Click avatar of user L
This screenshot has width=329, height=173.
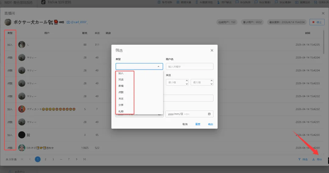click(x=22, y=45)
